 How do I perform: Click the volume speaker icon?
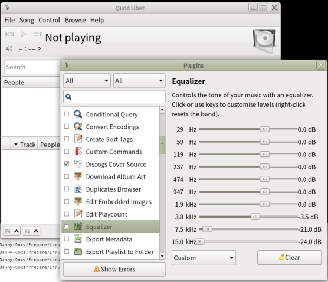tap(9, 49)
